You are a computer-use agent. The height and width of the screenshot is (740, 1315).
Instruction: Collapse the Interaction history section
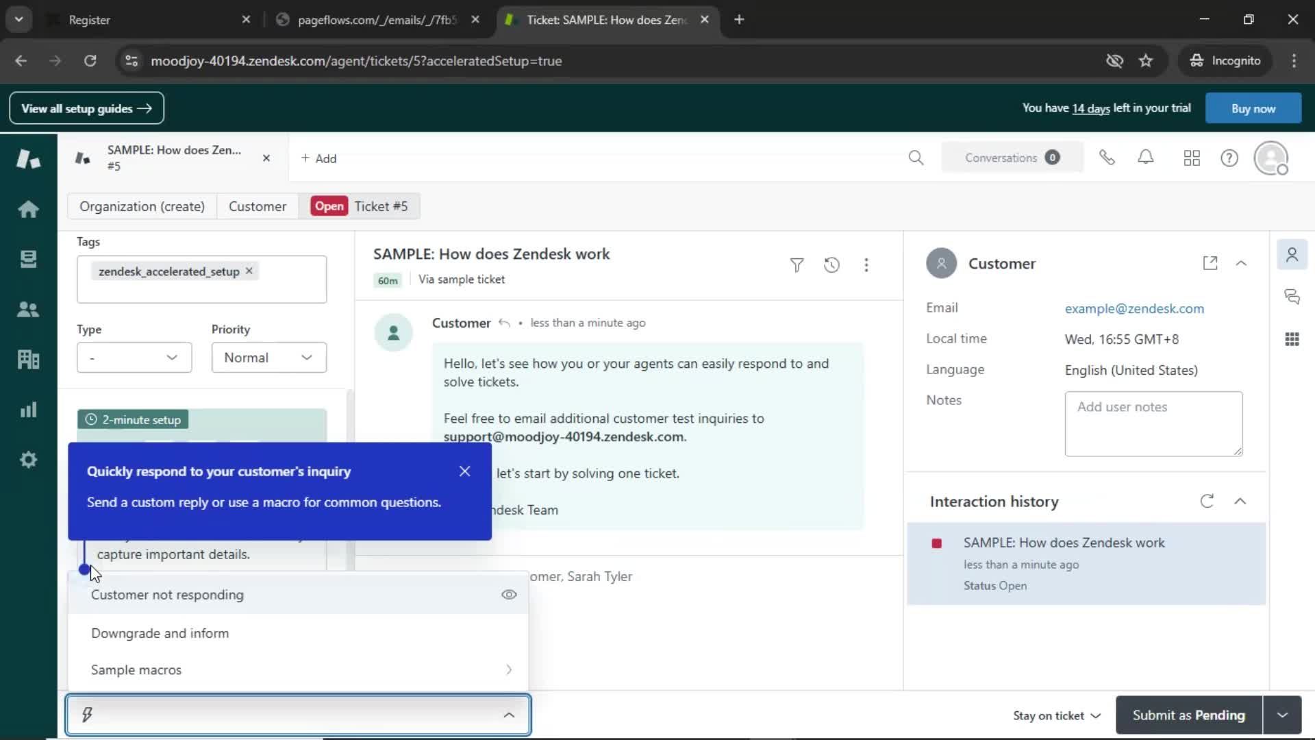[x=1240, y=501]
